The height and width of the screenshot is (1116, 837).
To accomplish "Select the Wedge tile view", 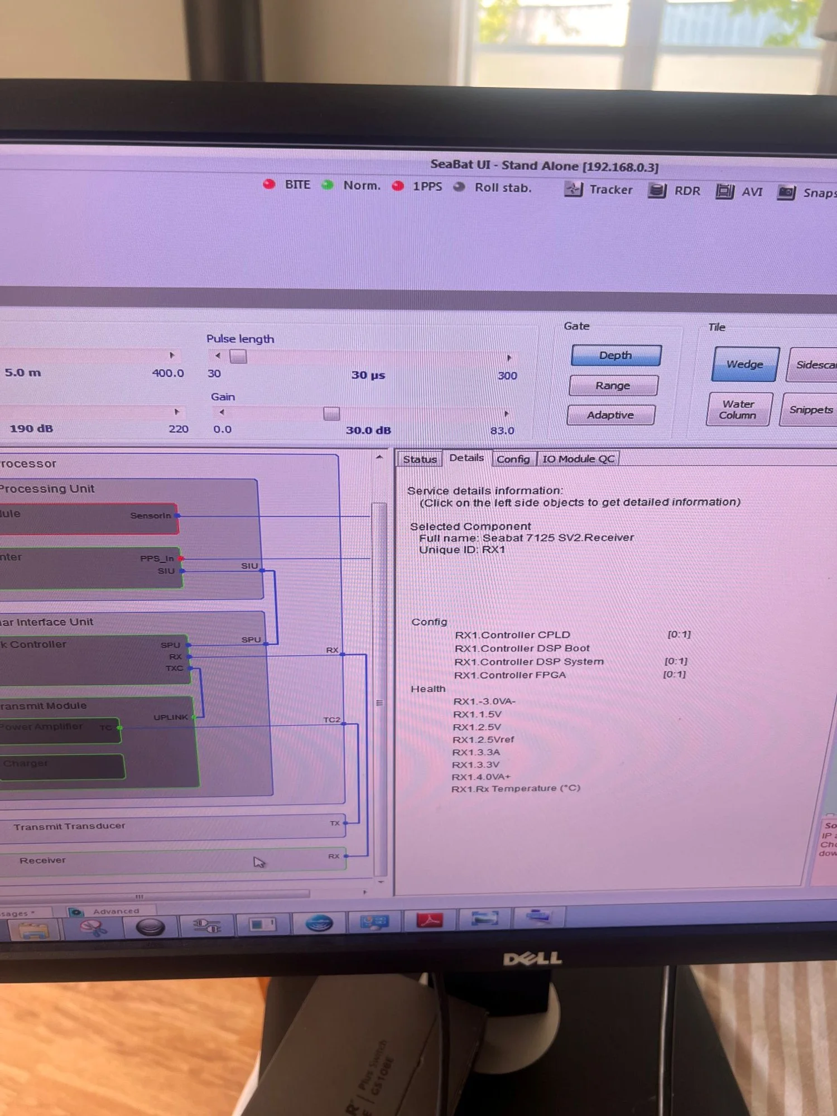I will point(745,364).
